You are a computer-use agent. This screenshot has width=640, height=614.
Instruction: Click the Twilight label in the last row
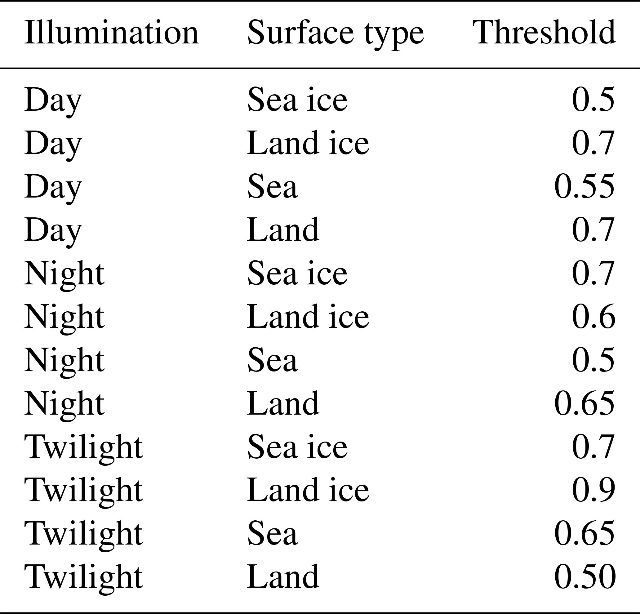coord(84,577)
